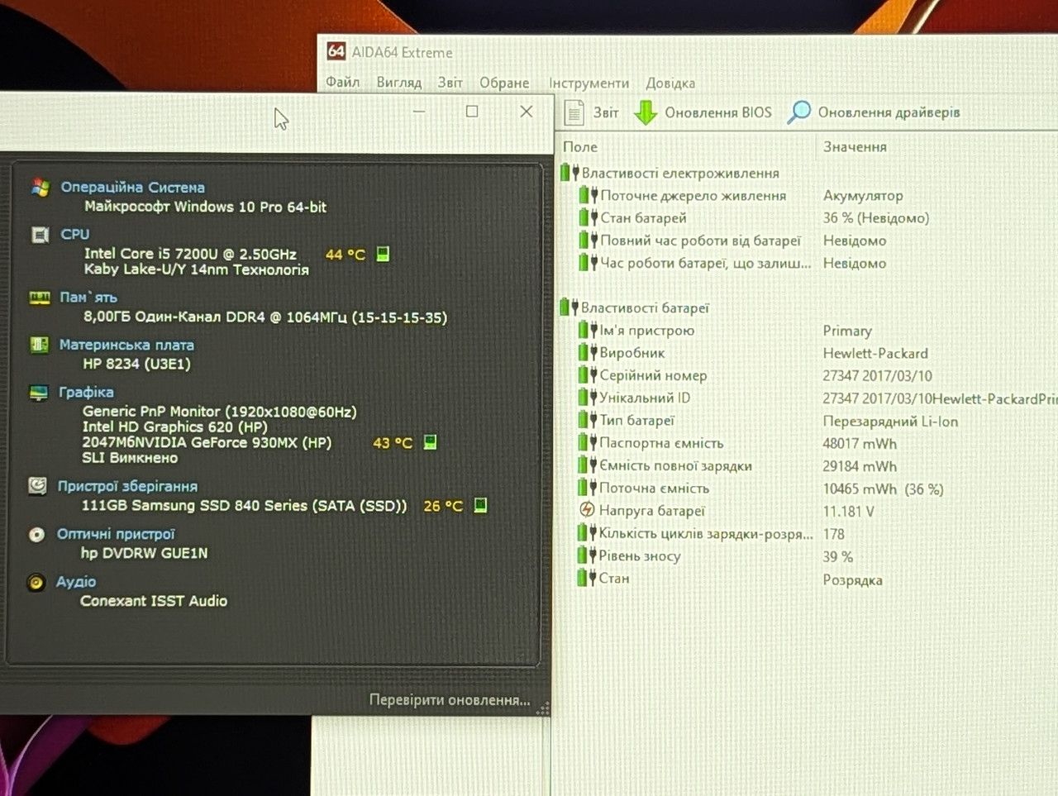Click the battery voltage icon
The height and width of the screenshot is (796, 1058).
587,510
